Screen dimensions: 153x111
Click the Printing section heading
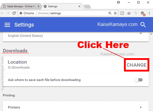[x=9, y=95]
